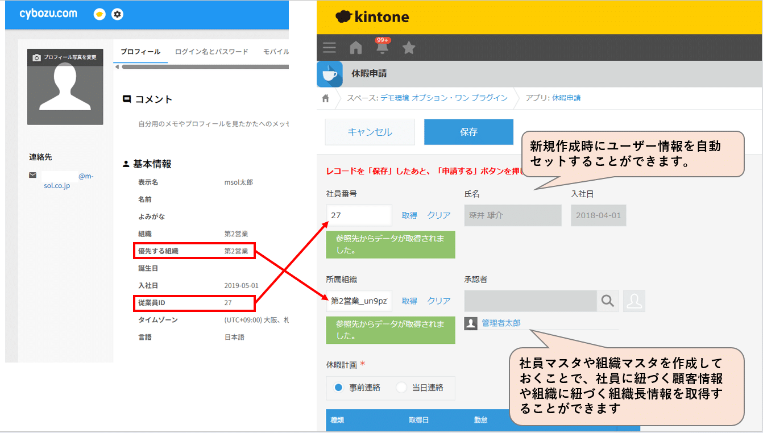Image resolution: width=763 pixels, height=433 pixels.
Task: Click the 言語 value 日本語
Action: click(x=235, y=337)
